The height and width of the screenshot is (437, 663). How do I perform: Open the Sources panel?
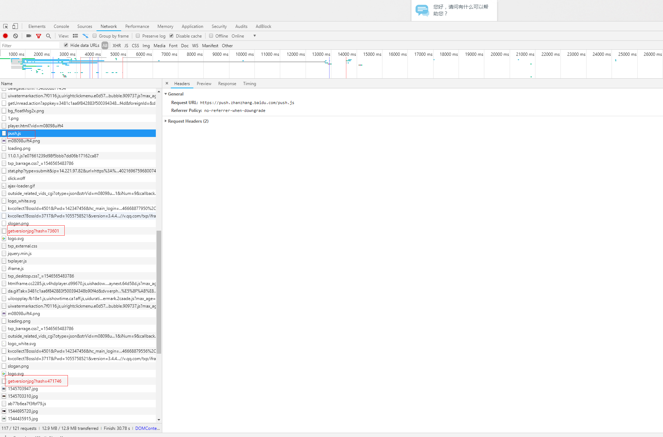[85, 26]
